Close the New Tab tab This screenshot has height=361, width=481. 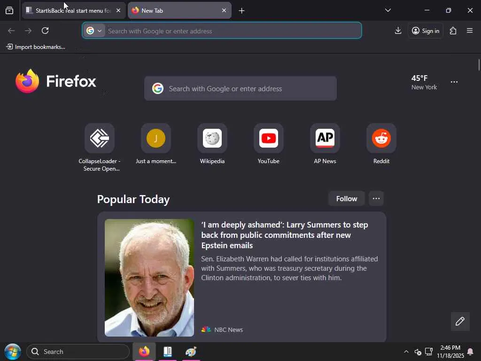pos(224,10)
